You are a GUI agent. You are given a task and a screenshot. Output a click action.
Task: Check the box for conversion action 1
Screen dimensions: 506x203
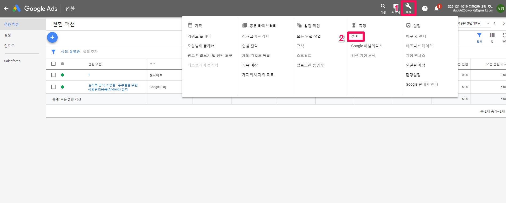(x=53, y=75)
